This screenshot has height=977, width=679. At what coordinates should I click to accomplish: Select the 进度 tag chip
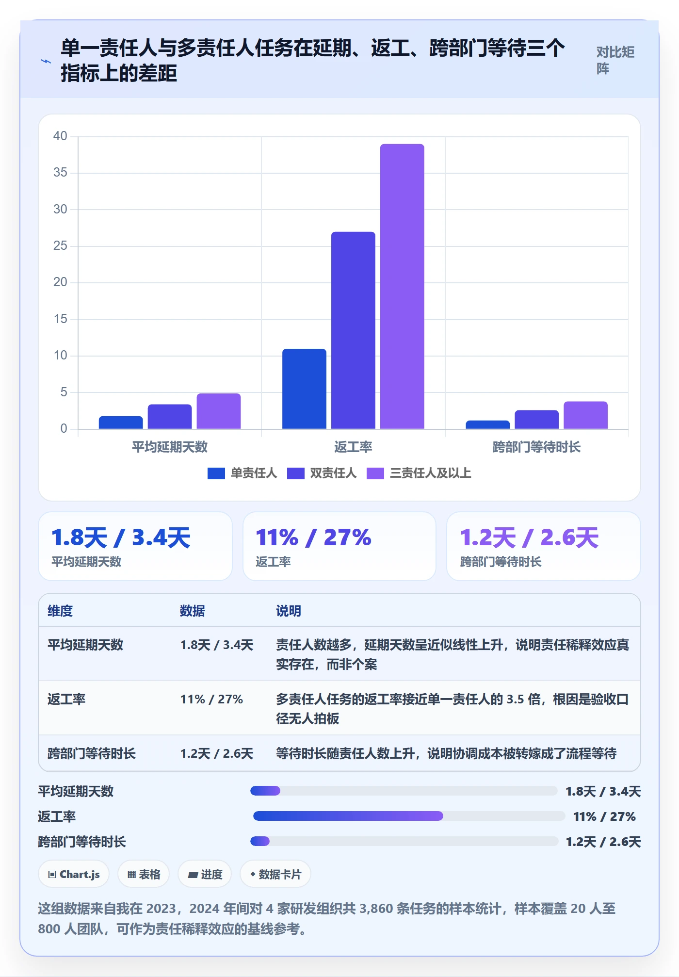tap(205, 874)
